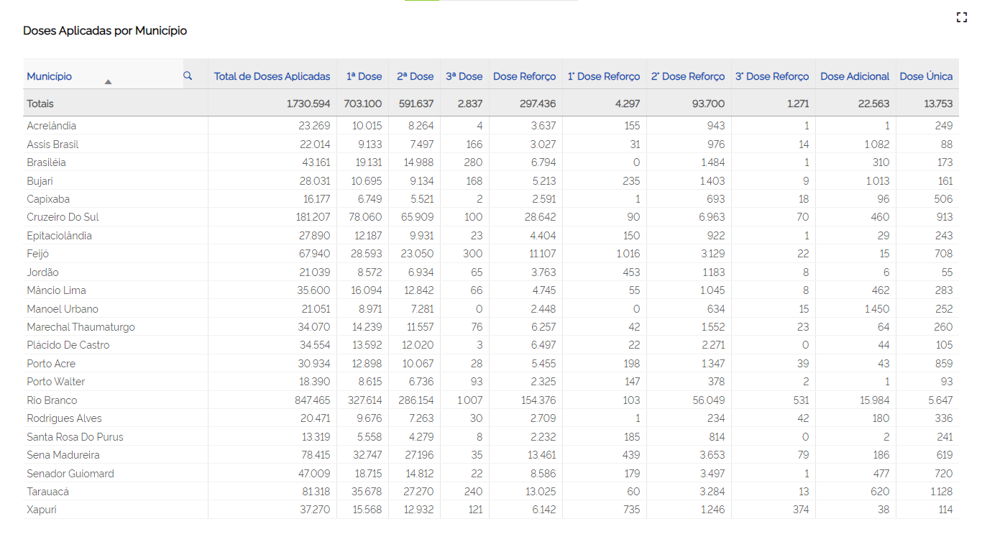Sort by Total de Doses Aplicadas column
This screenshot has height=542, width=982.
[272, 76]
